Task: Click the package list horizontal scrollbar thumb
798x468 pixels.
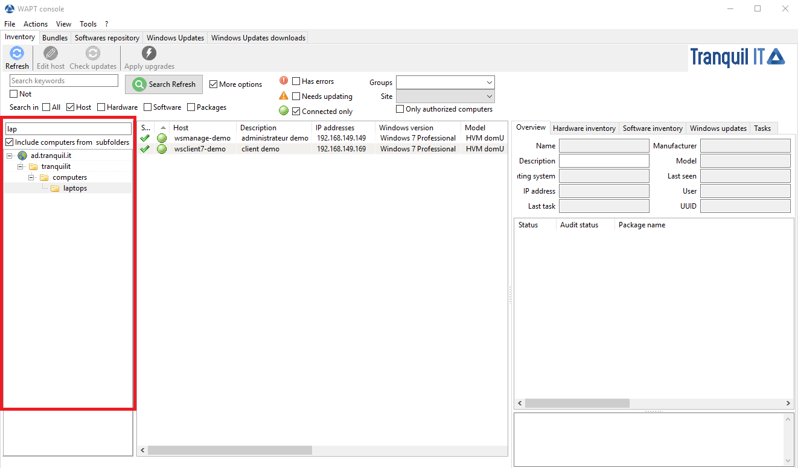Action: (x=577, y=403)
